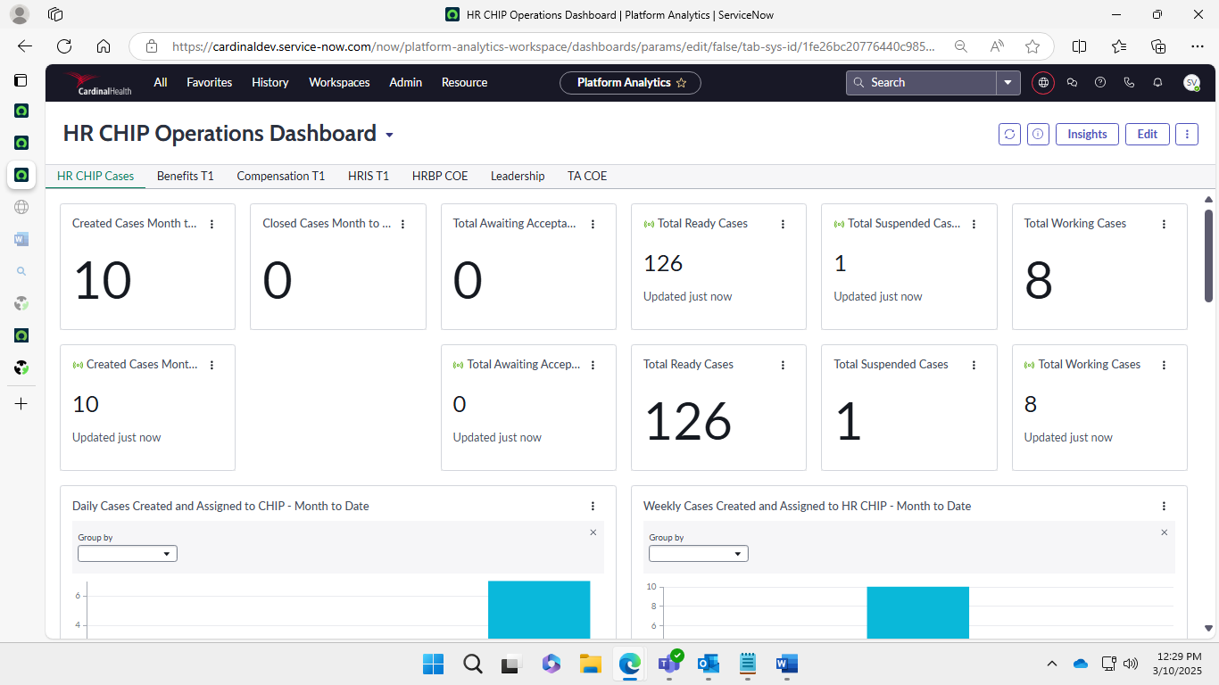Open dashboard more actions vertical dots menu
The width and height of the screenshot is (1219, 685).
pyautogui.click(x=1186, y=134)
